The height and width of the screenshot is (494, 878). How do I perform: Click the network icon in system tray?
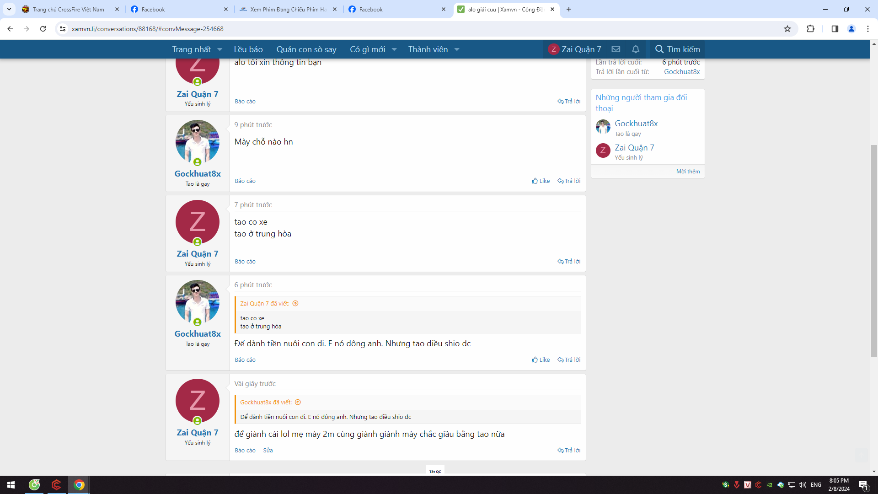[791, 485]
